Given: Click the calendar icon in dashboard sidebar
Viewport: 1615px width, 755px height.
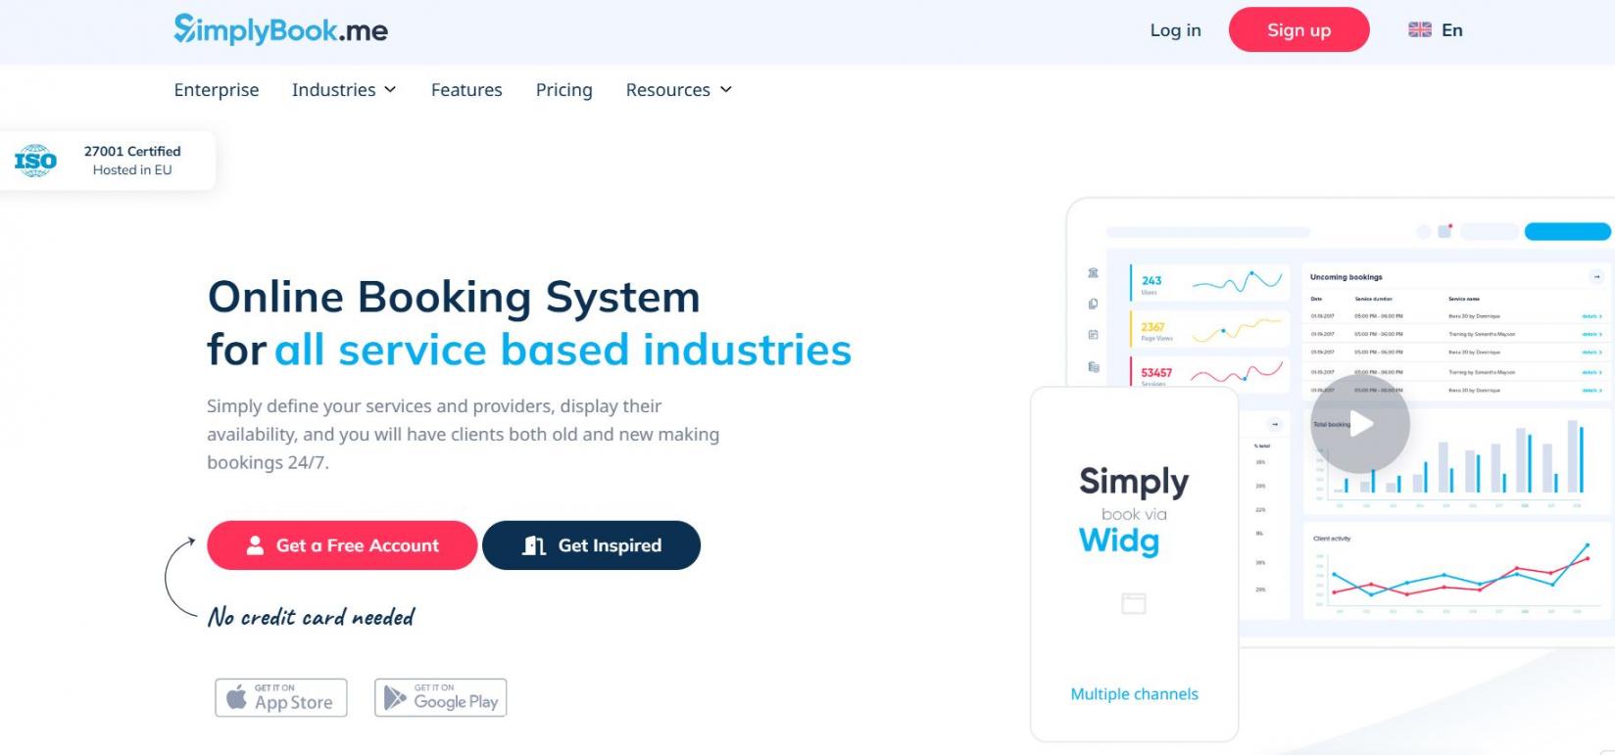Looking at the screenshot, I should coord(1093,335).
